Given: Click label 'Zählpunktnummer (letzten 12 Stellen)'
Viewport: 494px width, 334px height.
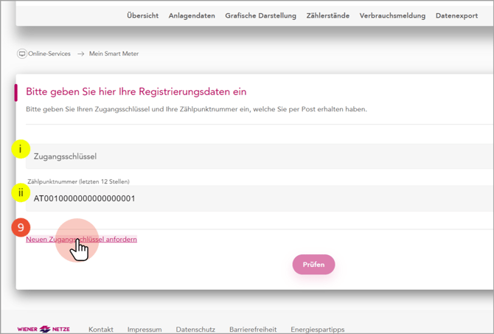Looking at the screenshot, I should 78,181.
